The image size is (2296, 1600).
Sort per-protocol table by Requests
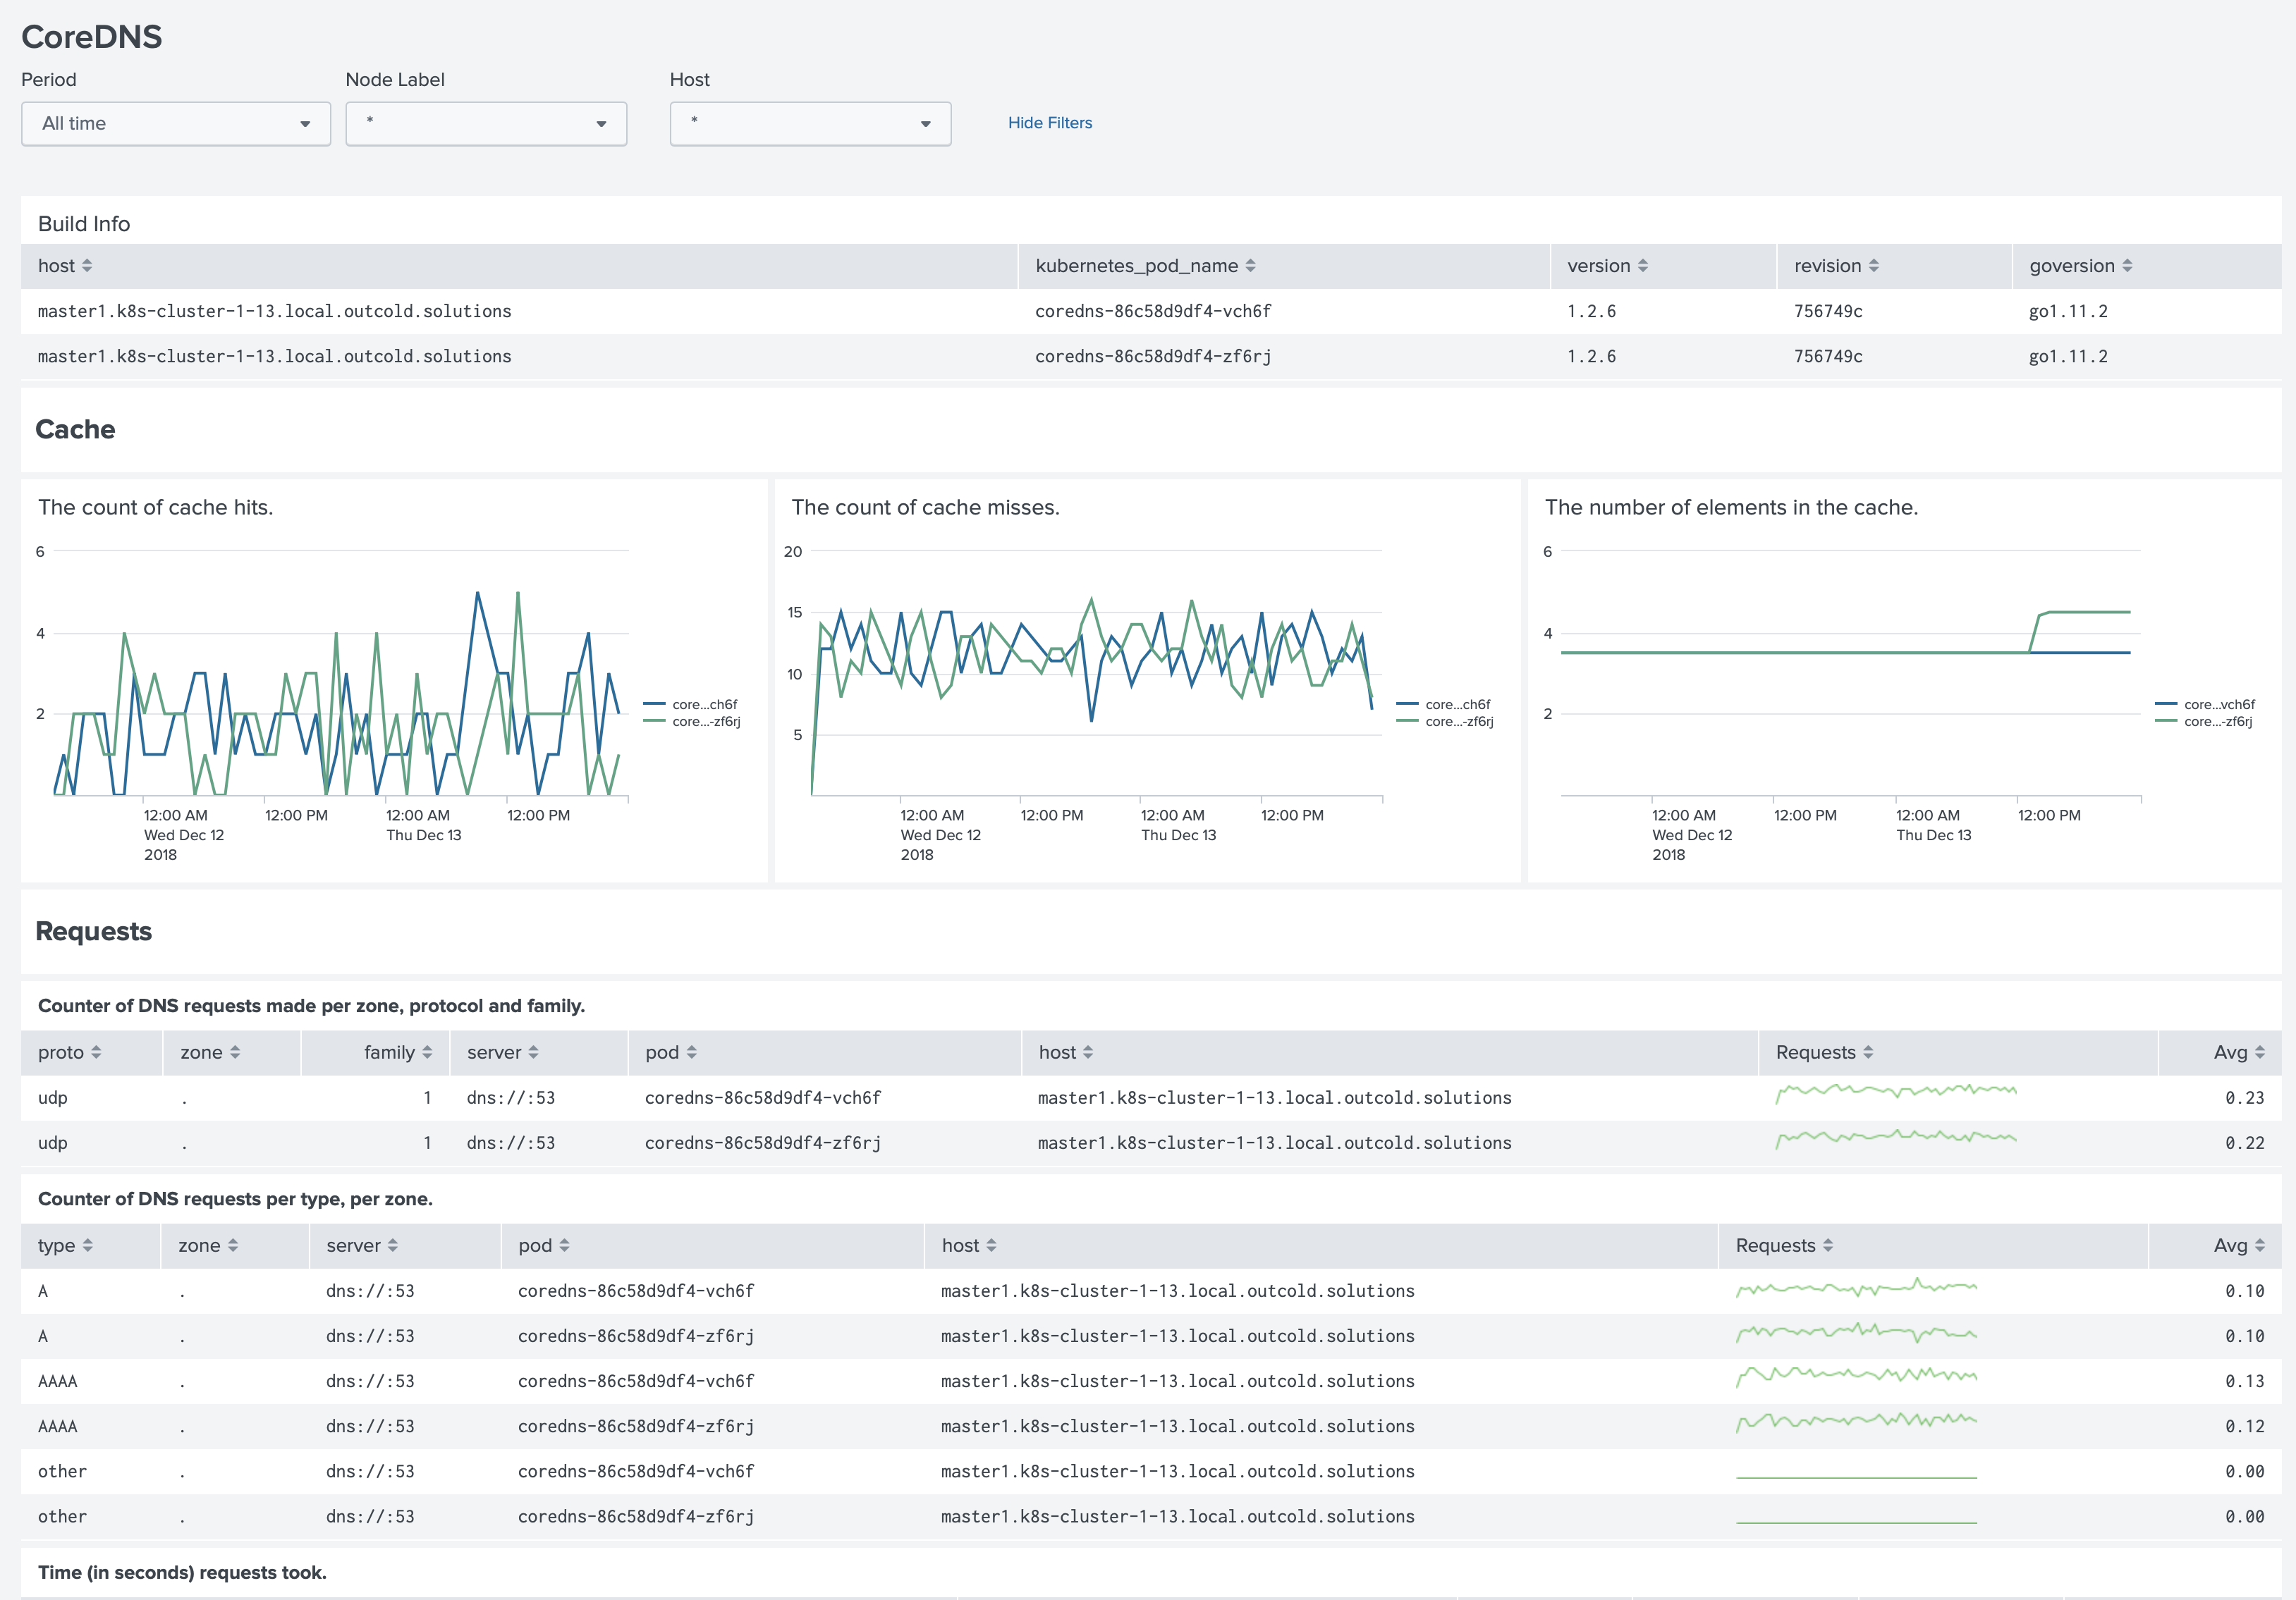point(1824,1052)
